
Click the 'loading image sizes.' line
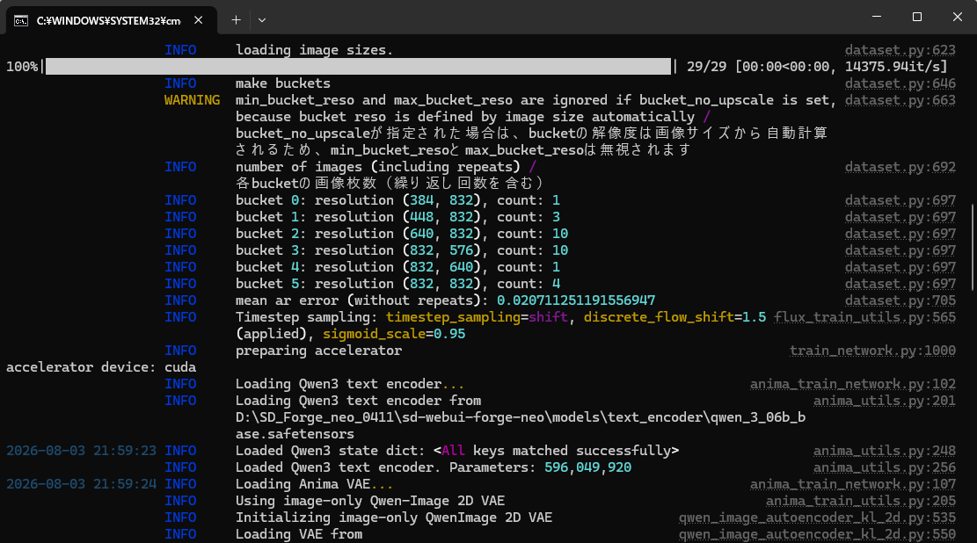314,50
